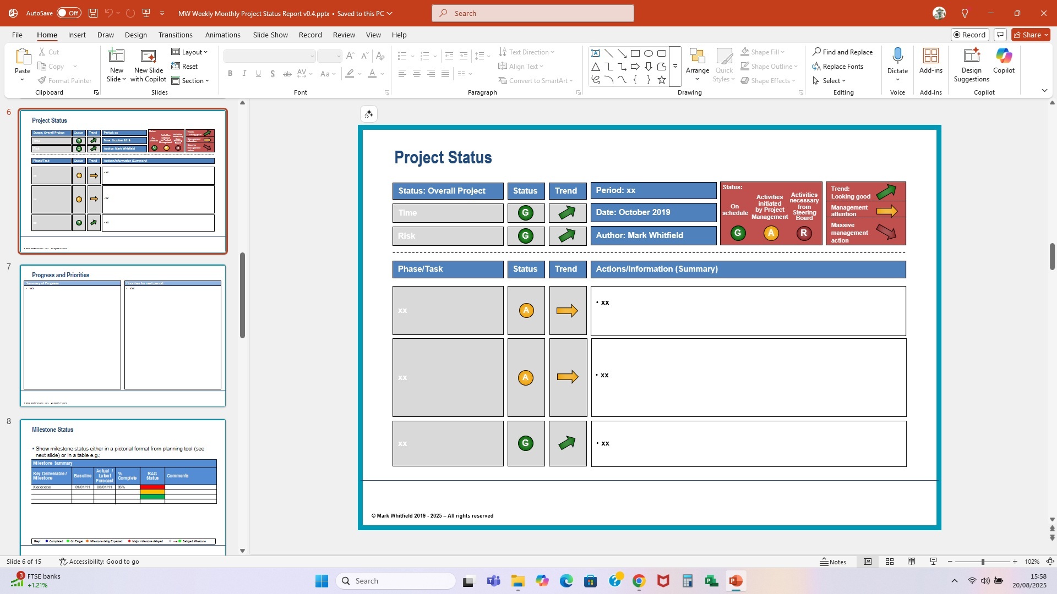Apply italic formatting
Image resolution: width=1057 pixels, height=594 pixels.
[244, 73]
